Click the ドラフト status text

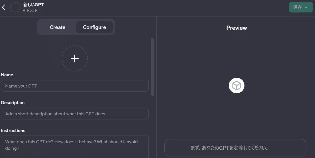32,11
